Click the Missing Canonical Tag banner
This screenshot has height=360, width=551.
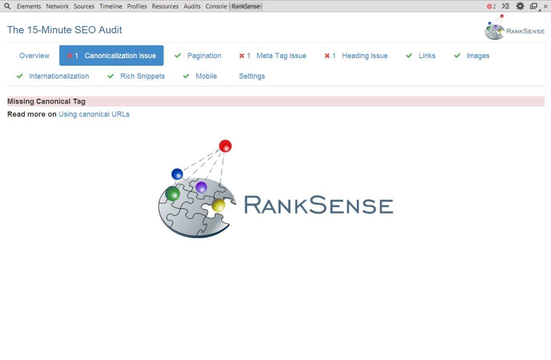(x=46, y=101)
